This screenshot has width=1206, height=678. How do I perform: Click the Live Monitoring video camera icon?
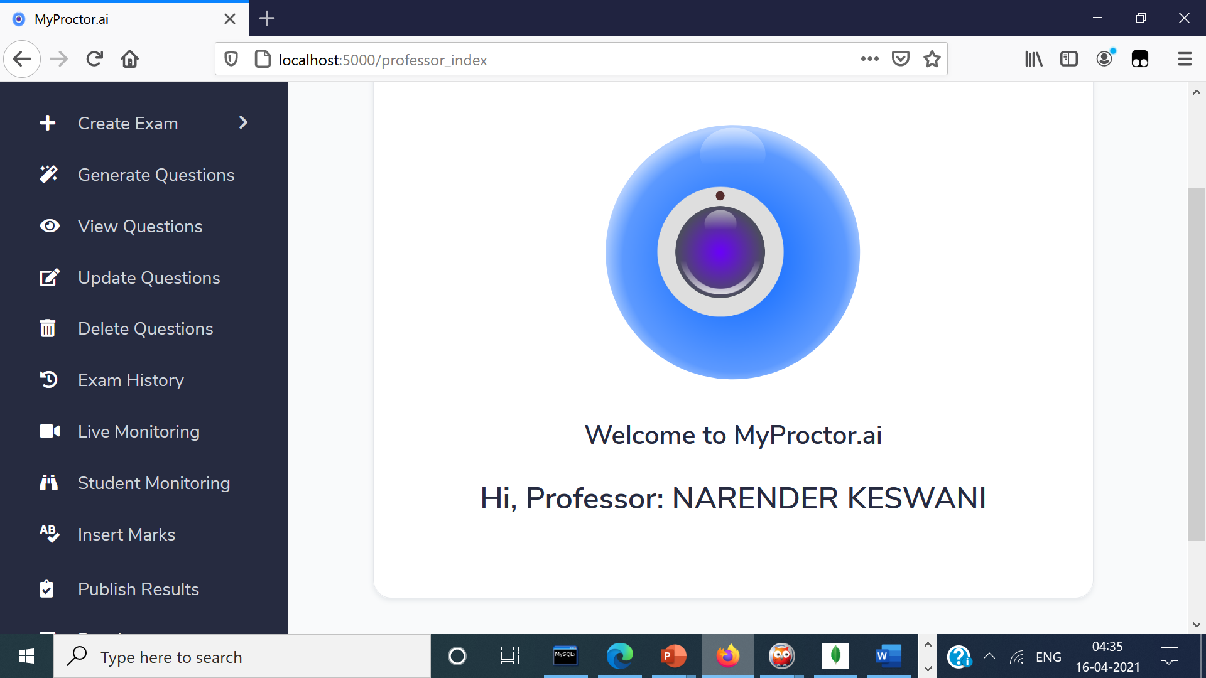click(50, 431)
